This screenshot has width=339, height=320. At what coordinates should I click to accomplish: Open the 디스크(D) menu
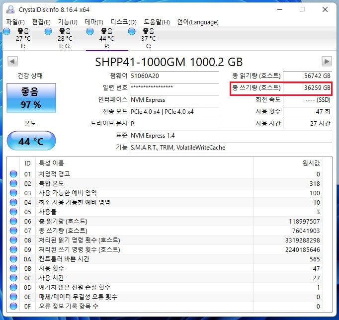point(123,22)
